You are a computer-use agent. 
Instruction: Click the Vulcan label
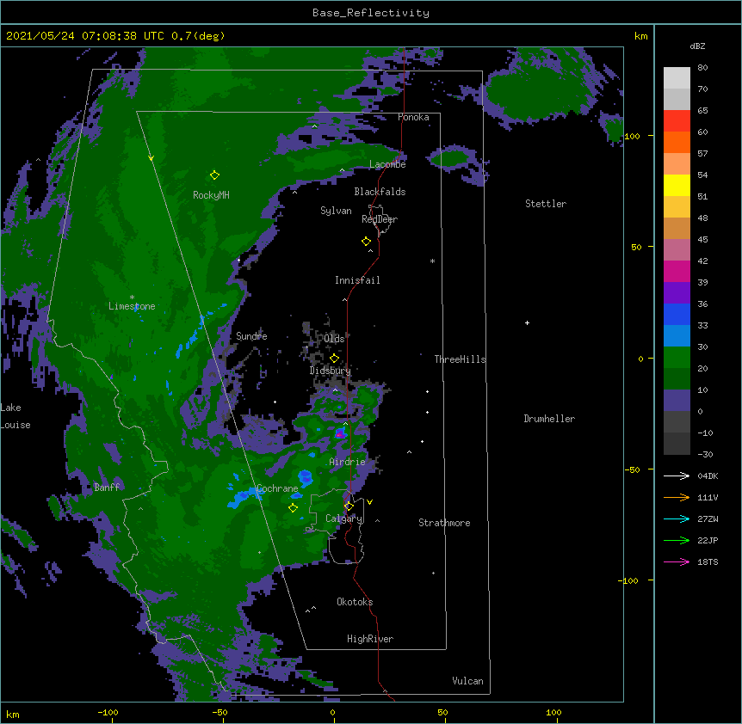467,681
